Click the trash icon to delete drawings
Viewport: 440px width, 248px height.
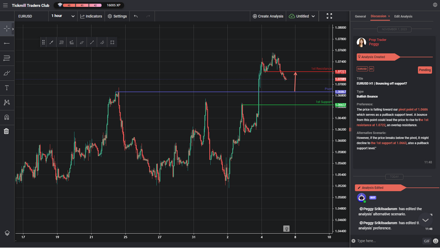pyautogui.click(x=7, y=131)
